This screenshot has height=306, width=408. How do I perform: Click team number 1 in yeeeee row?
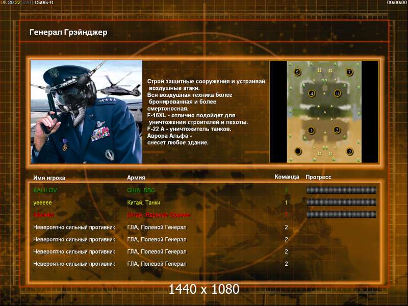[286, 202]
